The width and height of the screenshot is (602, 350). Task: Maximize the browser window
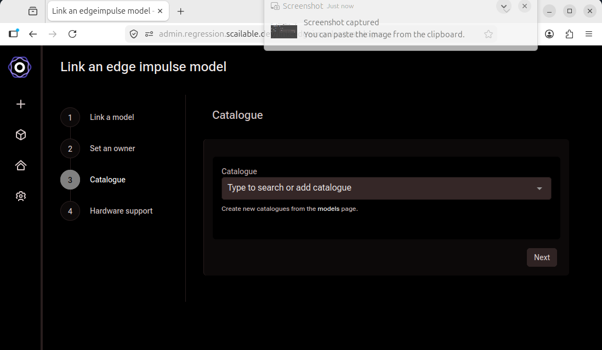point(570,11)
